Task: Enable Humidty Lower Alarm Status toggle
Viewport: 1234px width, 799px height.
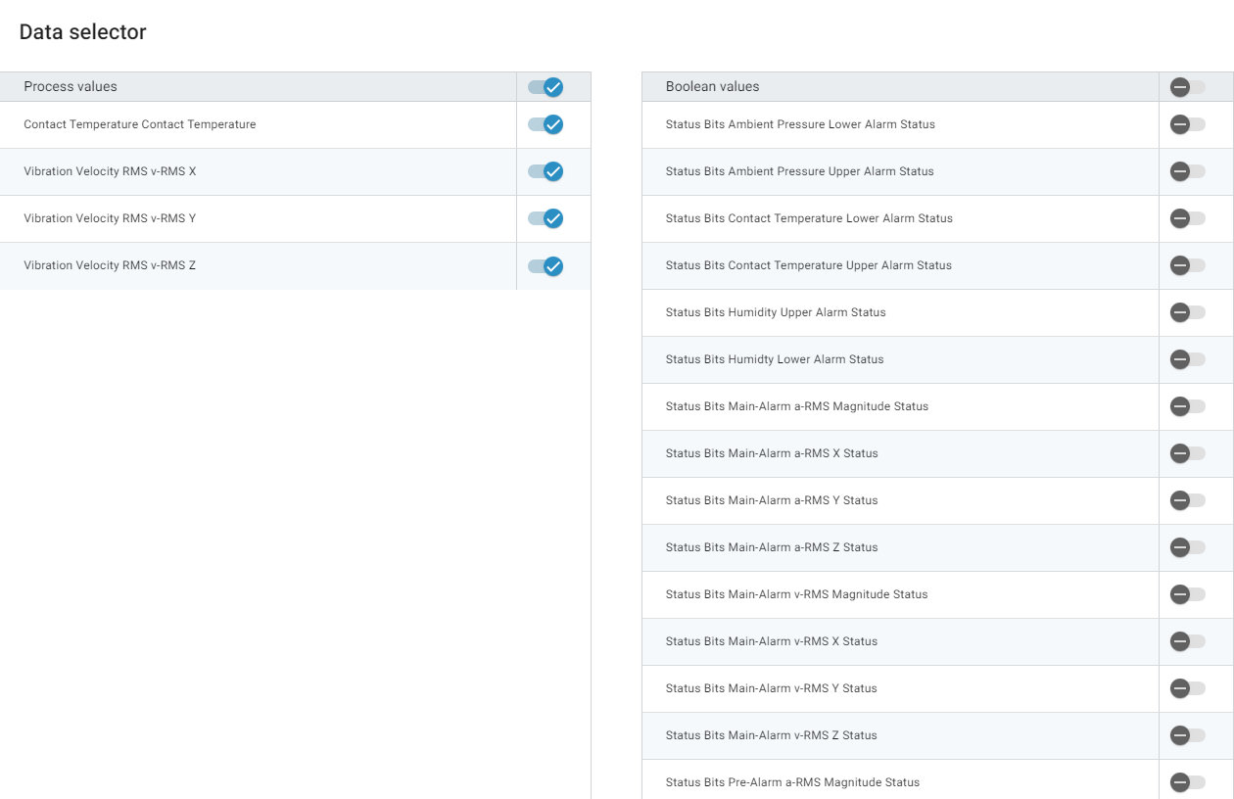Action: [x=1187, y=359]
